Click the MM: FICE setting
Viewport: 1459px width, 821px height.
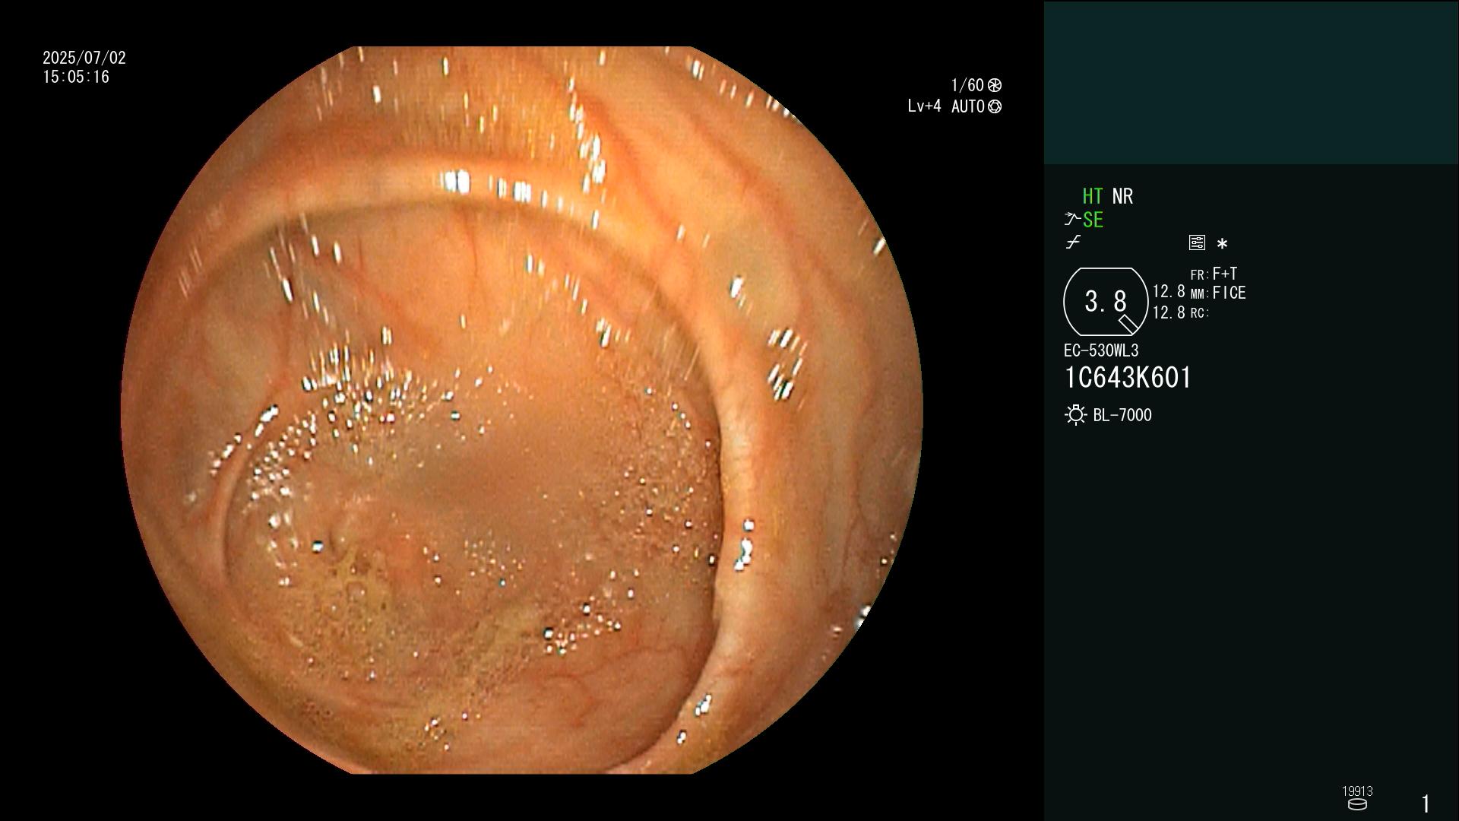tap(1218, 293)
